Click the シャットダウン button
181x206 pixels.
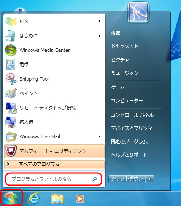[x=127, y=179]
